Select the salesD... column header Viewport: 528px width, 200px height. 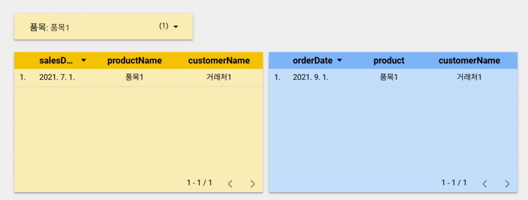tap(56, 61)
